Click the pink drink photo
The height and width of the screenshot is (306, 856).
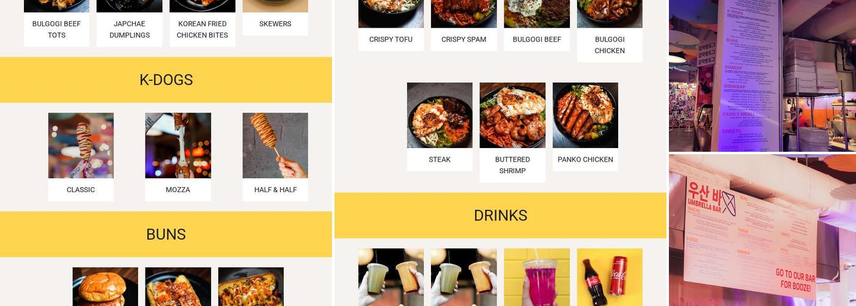tap(537, 277)
